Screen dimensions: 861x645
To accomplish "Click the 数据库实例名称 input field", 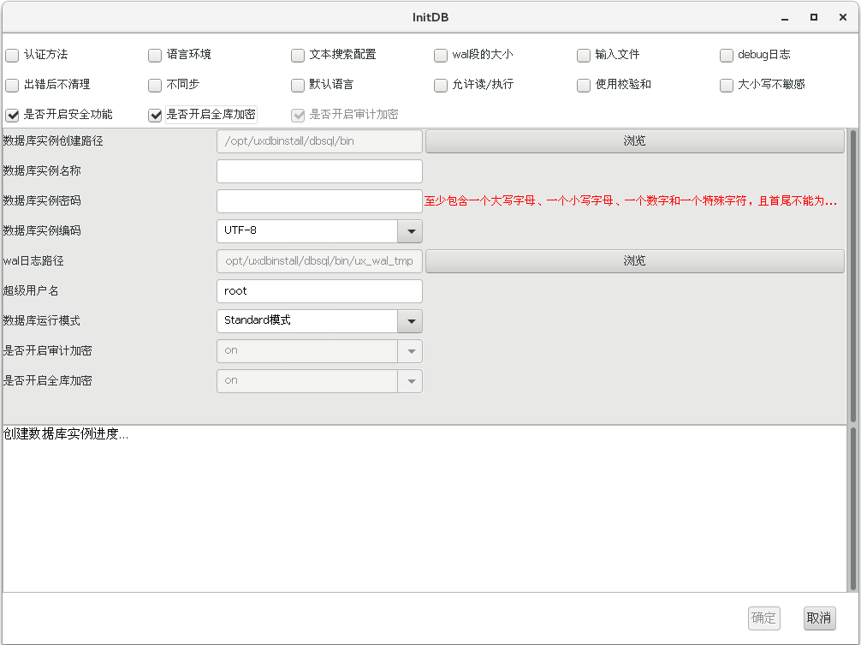I will pos(319,171).
